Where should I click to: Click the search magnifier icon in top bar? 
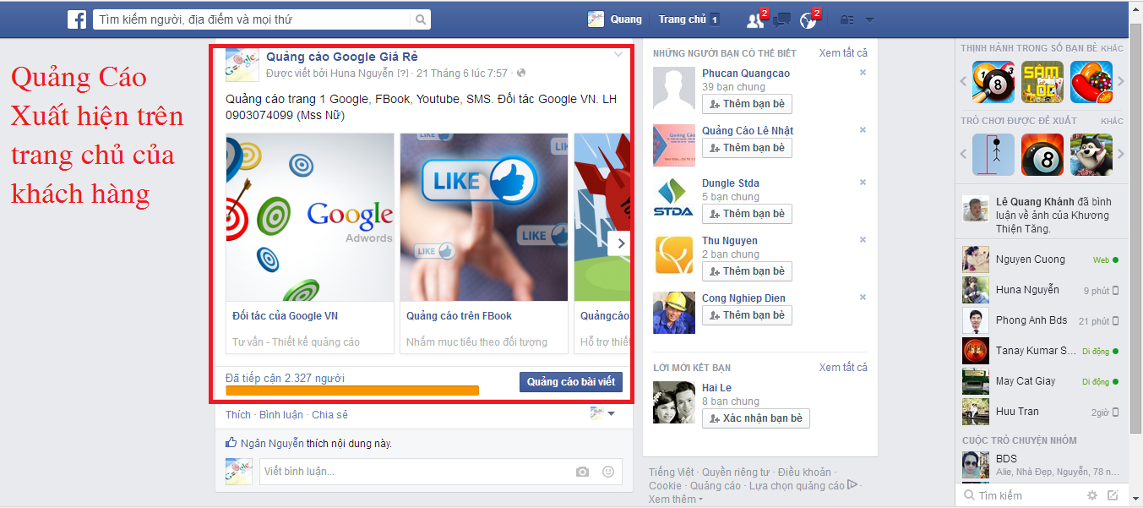421,19
